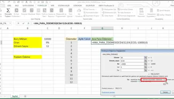Open the Arama ve Başvuru functions
The image size is (174, 99).
(x=51, y=13)
